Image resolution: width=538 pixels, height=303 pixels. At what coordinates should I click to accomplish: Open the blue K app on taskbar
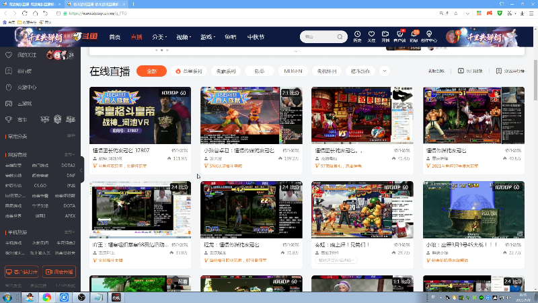(x=64, y=298)
